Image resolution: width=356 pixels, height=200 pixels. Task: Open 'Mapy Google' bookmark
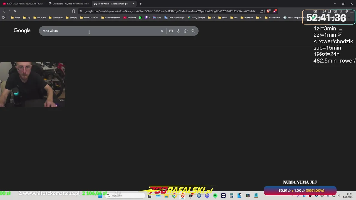[196, 17]
